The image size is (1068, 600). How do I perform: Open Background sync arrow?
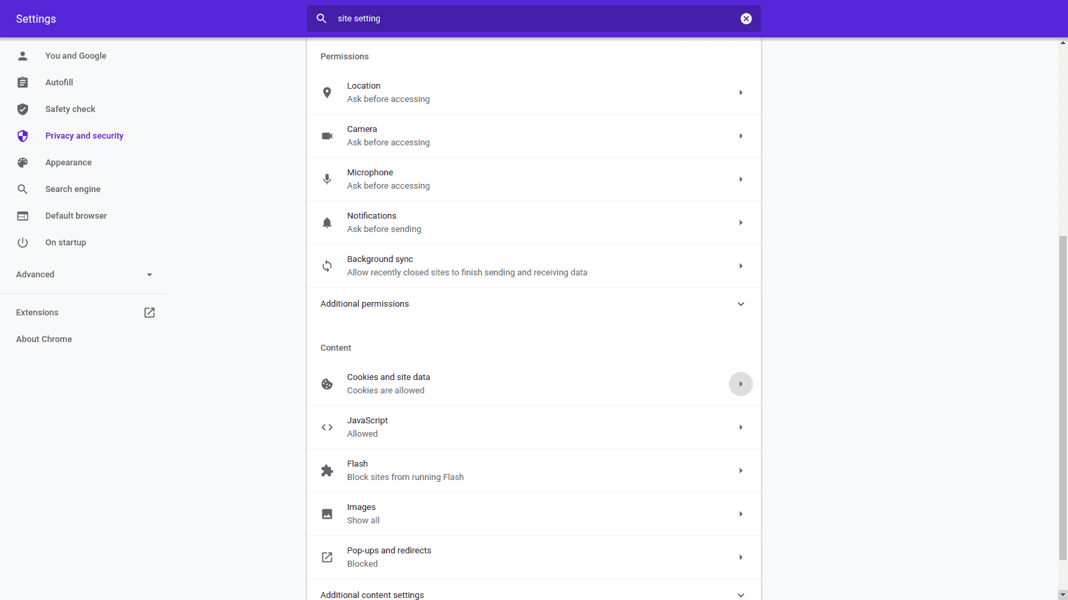[741, 266]
